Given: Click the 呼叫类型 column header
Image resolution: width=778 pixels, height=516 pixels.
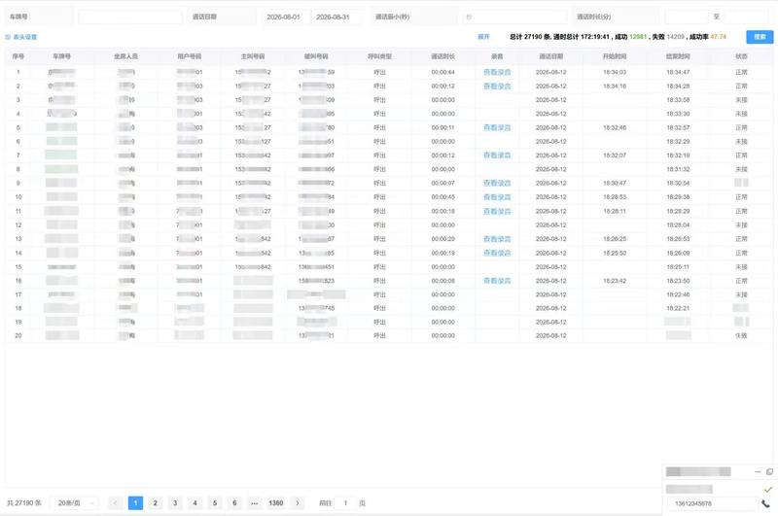Looking at the screenshot, I should click(380, 56).
